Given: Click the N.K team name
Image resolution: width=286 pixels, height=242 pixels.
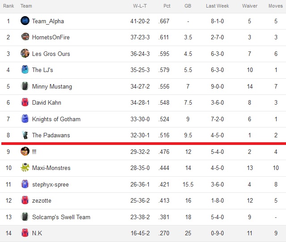Looking at the screenshot, I should pos(37,233).
